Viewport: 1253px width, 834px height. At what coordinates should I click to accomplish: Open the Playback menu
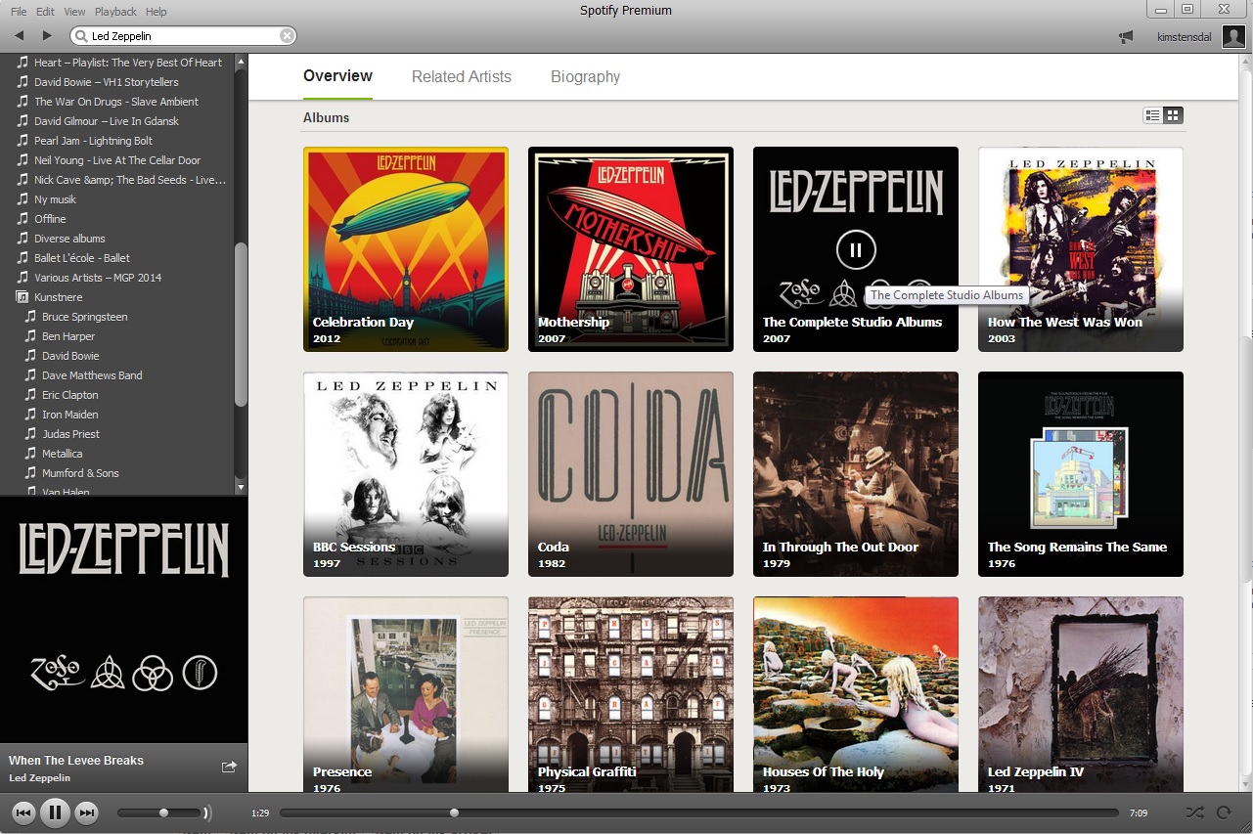coord(115,12)
